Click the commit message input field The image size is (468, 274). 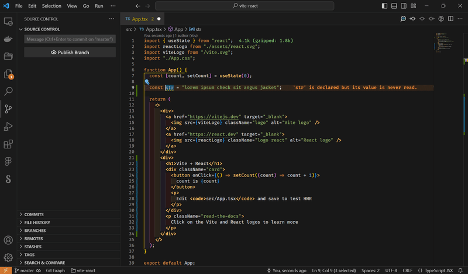tap(70, 39)
